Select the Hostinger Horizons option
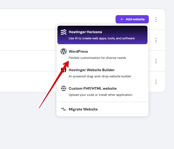Screen dimensions: 174x149 tap(102, 35)
